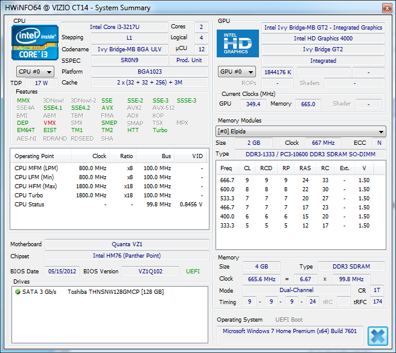Click the VZ1Q102 BIOS version field
Screen dimensions: 396x353
coord(150,272)
